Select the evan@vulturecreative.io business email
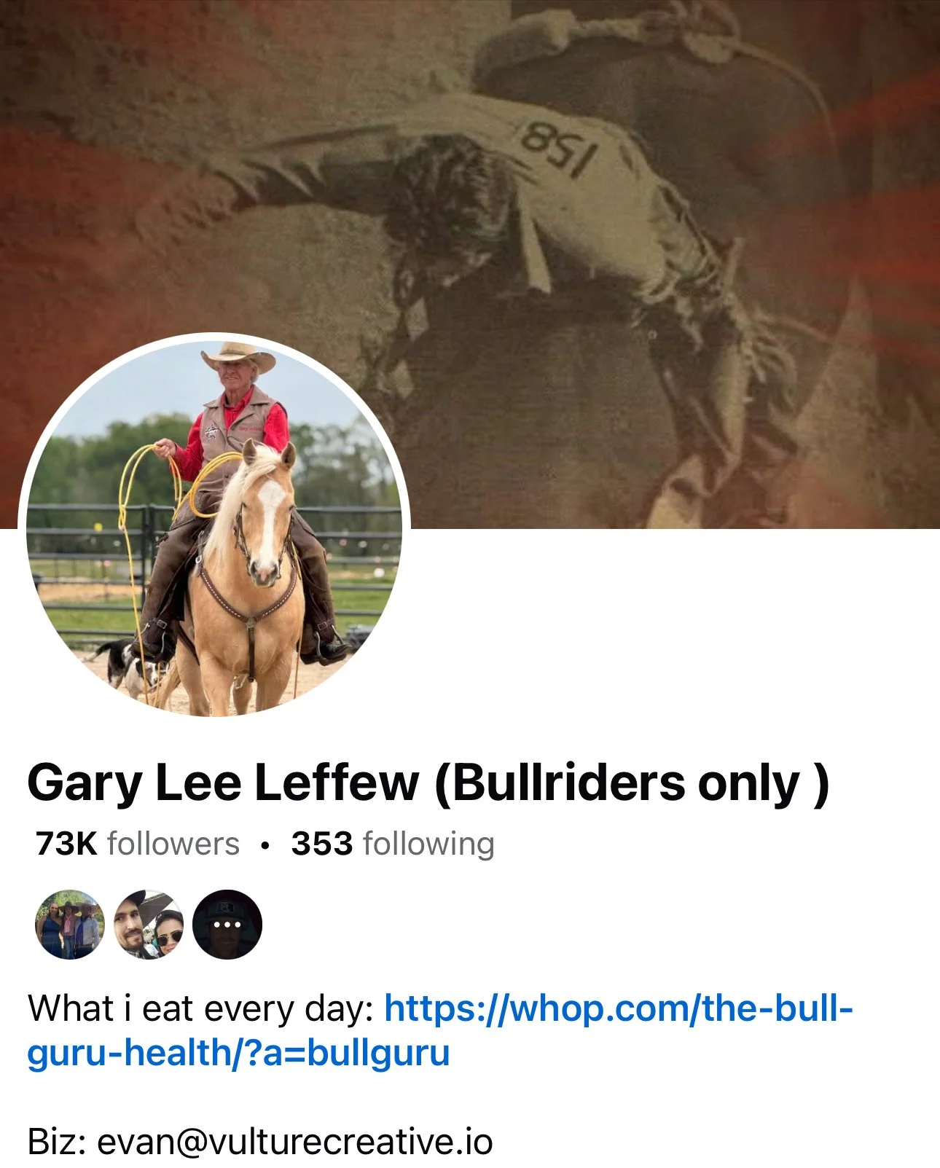 tap(295, 1142)
